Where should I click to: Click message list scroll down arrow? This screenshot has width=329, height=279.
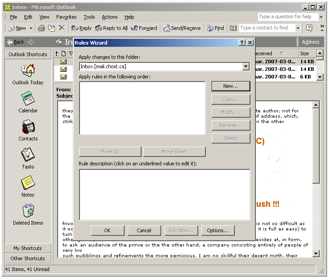click(x=320, y=77)
